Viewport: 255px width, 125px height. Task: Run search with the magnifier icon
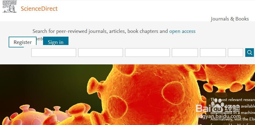pos(250,53)
